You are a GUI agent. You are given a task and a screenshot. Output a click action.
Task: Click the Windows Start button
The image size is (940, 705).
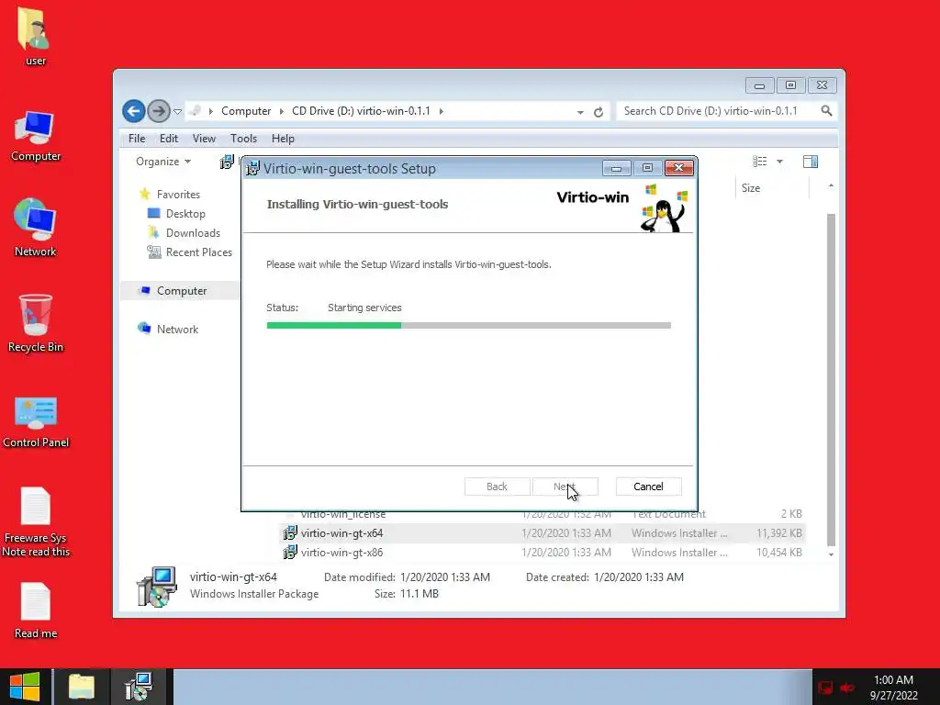pyautogui.click(x=25, y=687)
